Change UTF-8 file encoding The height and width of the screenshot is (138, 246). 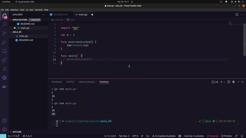(x=135, y=136)
